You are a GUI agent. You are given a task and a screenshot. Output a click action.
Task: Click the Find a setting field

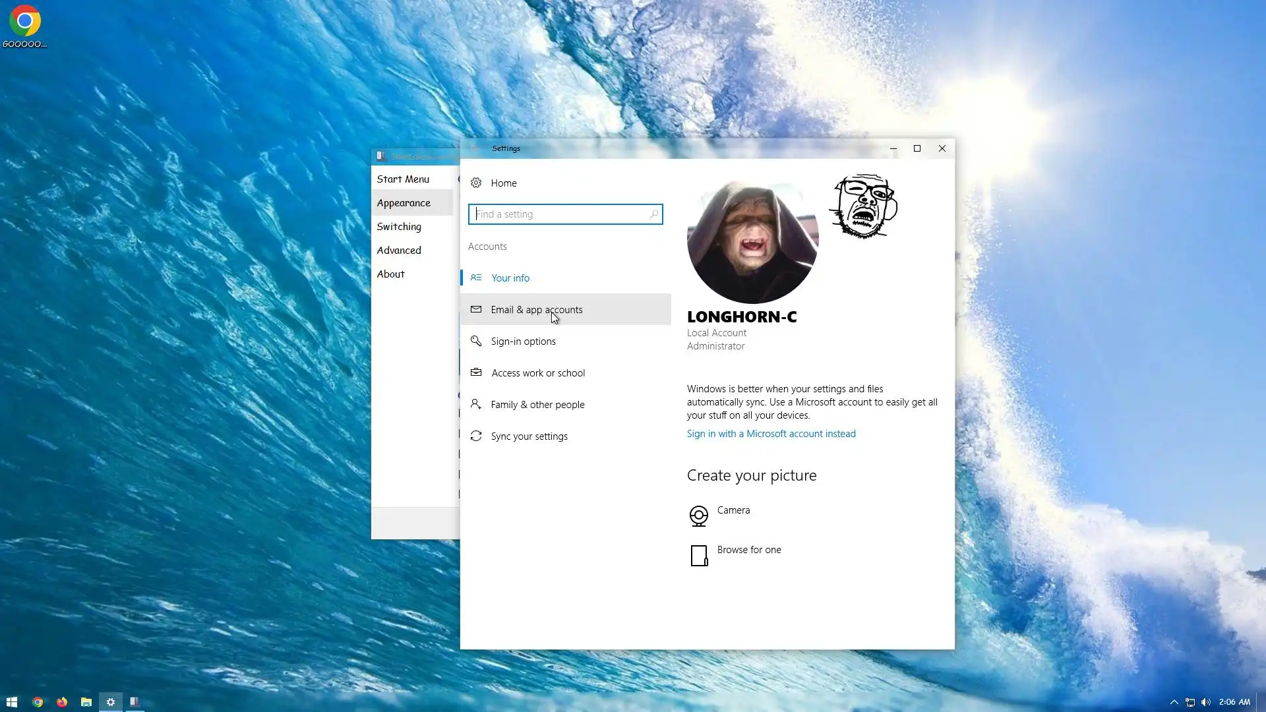click(560, 214)
